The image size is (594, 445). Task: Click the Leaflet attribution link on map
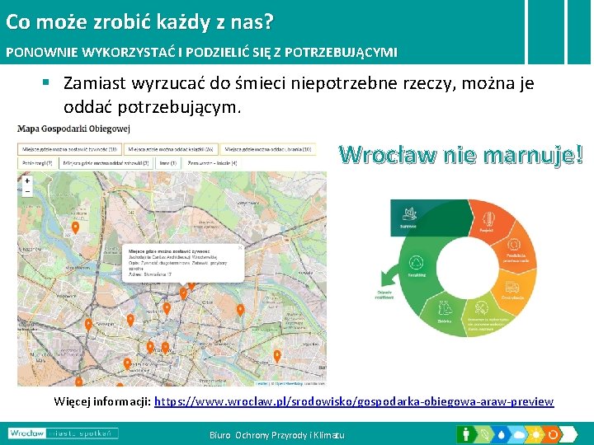coord(262,383)
